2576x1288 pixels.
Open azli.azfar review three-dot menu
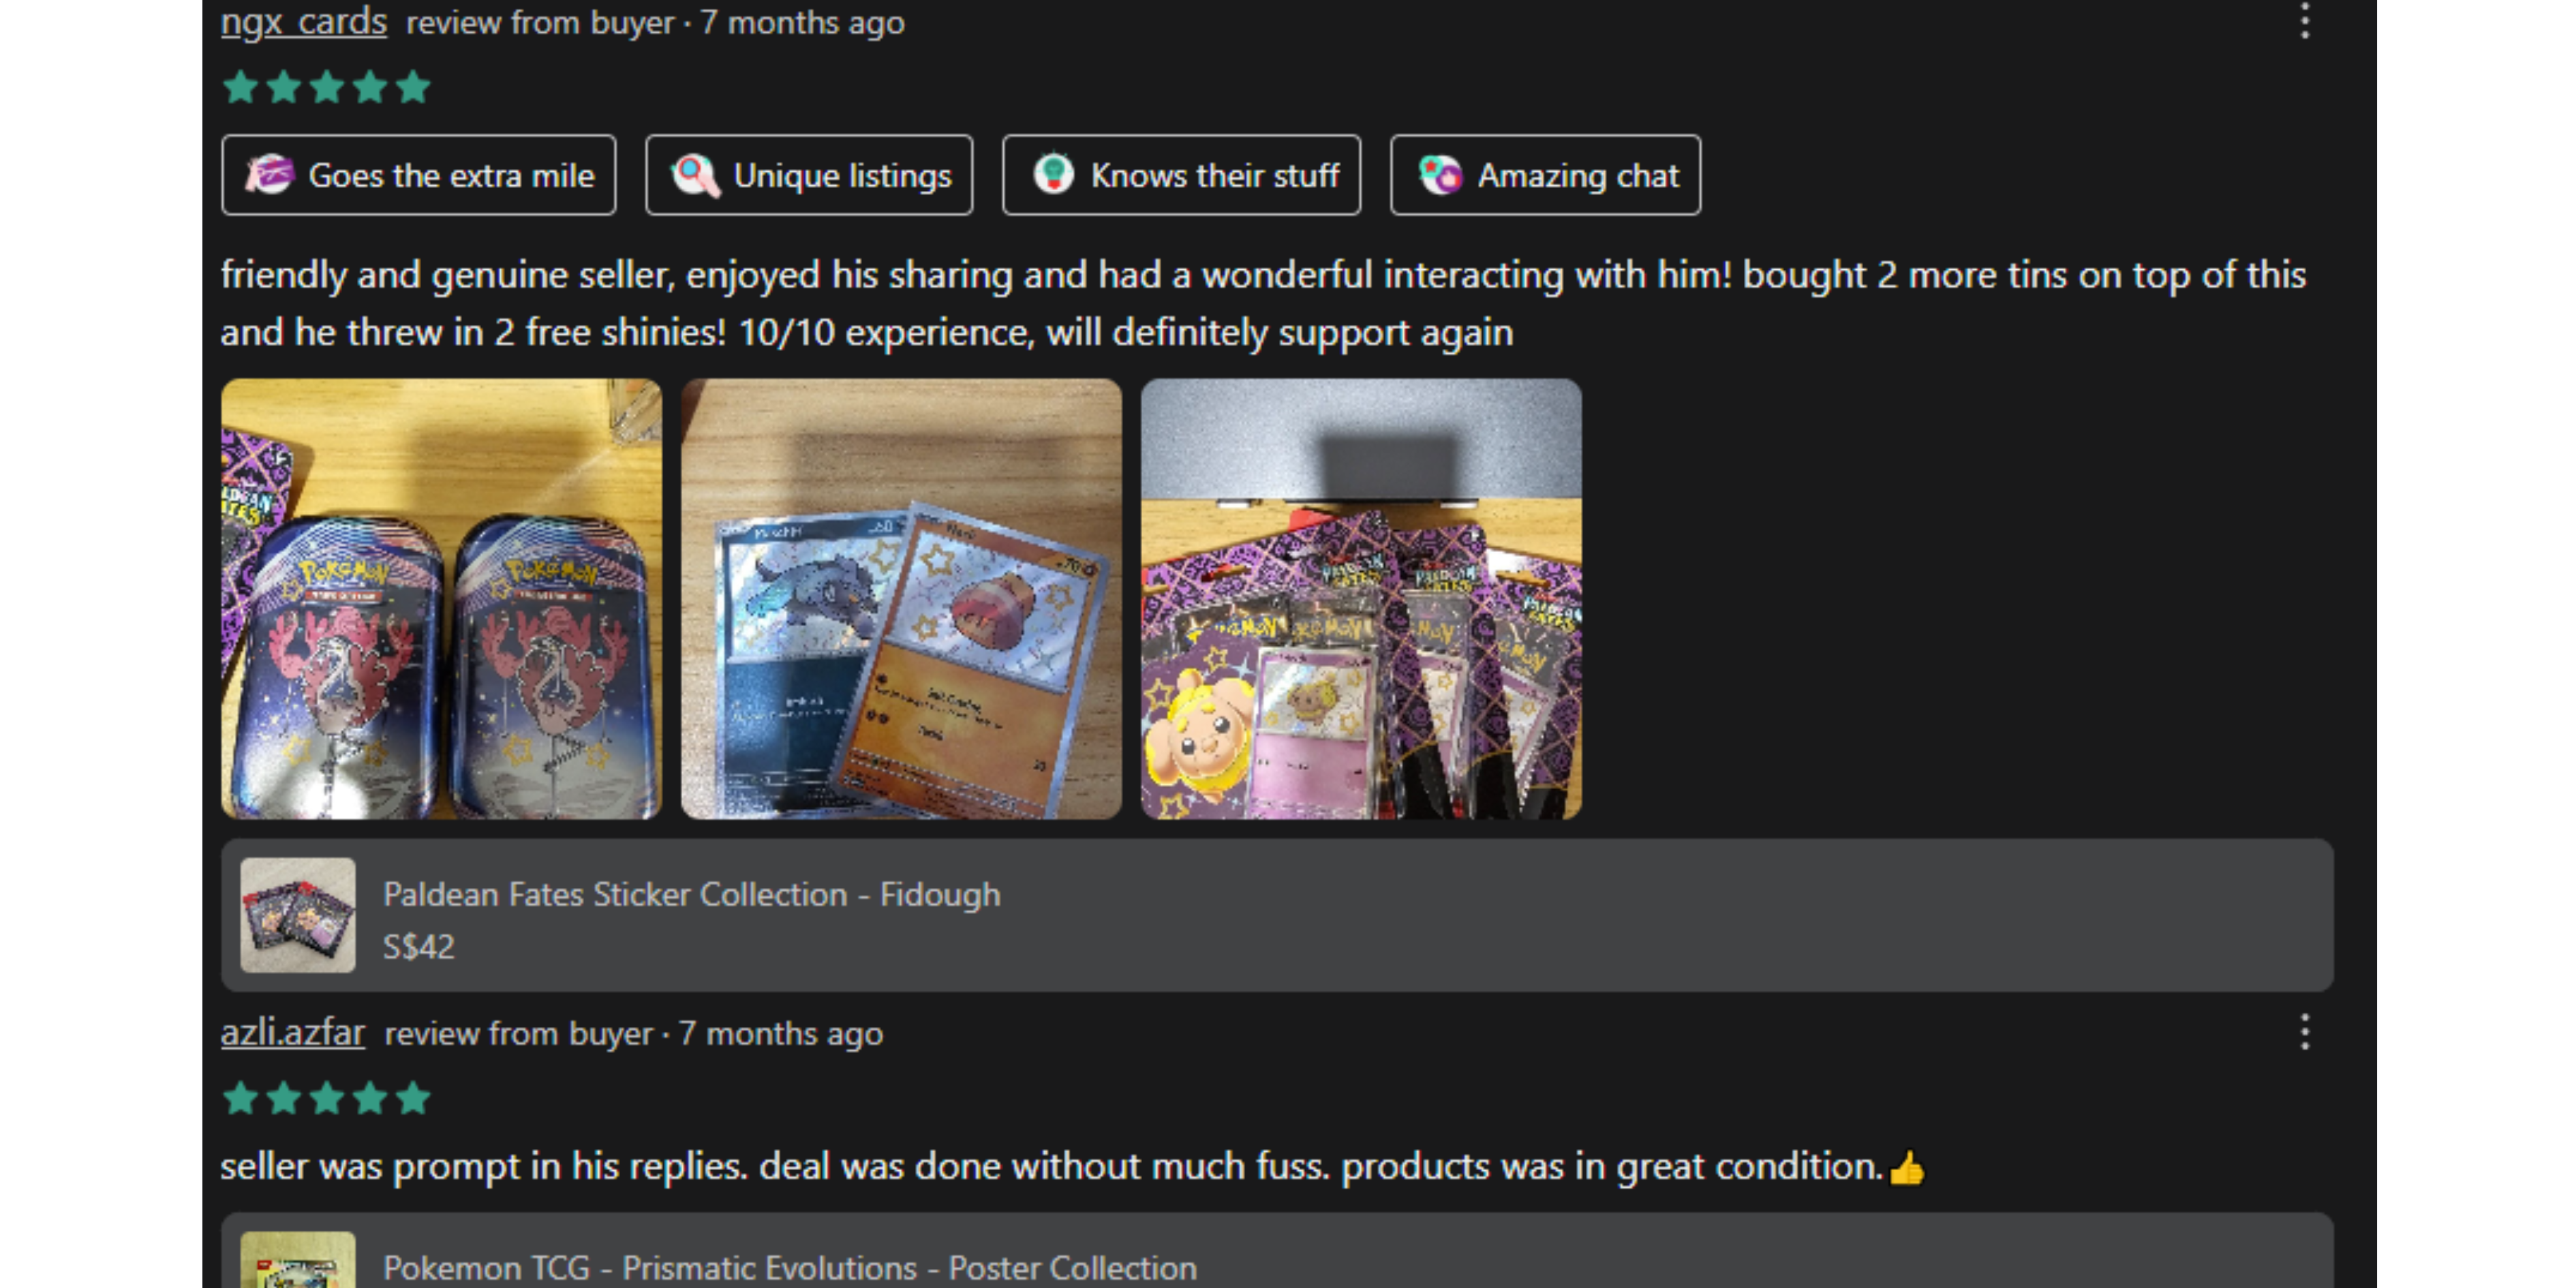pyautogui.click(x=2304, y=1031)
